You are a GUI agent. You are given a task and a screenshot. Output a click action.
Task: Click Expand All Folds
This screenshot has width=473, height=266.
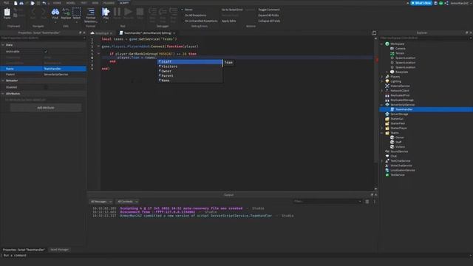[x=268, y=16]
